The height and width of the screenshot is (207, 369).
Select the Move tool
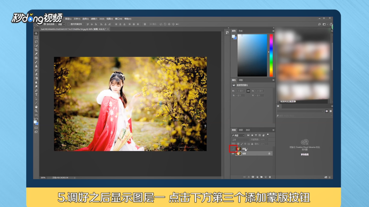tap(36, 33)
